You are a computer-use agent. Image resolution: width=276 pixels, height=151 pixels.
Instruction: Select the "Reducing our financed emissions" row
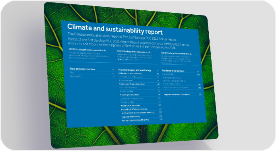coord(140,84)
